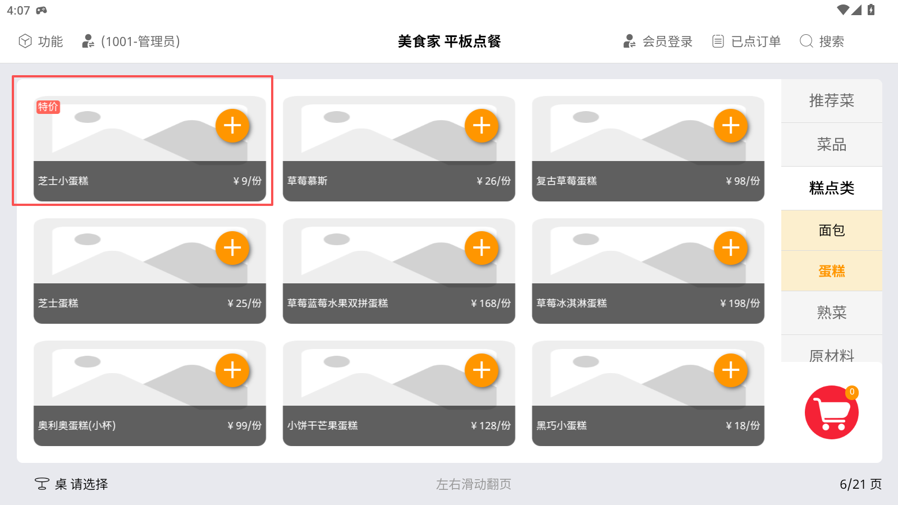Viewport: 898px width, 505px height.
Task: Collapse the 糕点类 category group
Action: coord(831,189)
